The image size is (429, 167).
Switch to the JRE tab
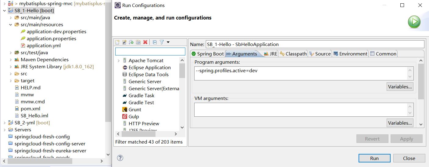[x=270, y=54]
